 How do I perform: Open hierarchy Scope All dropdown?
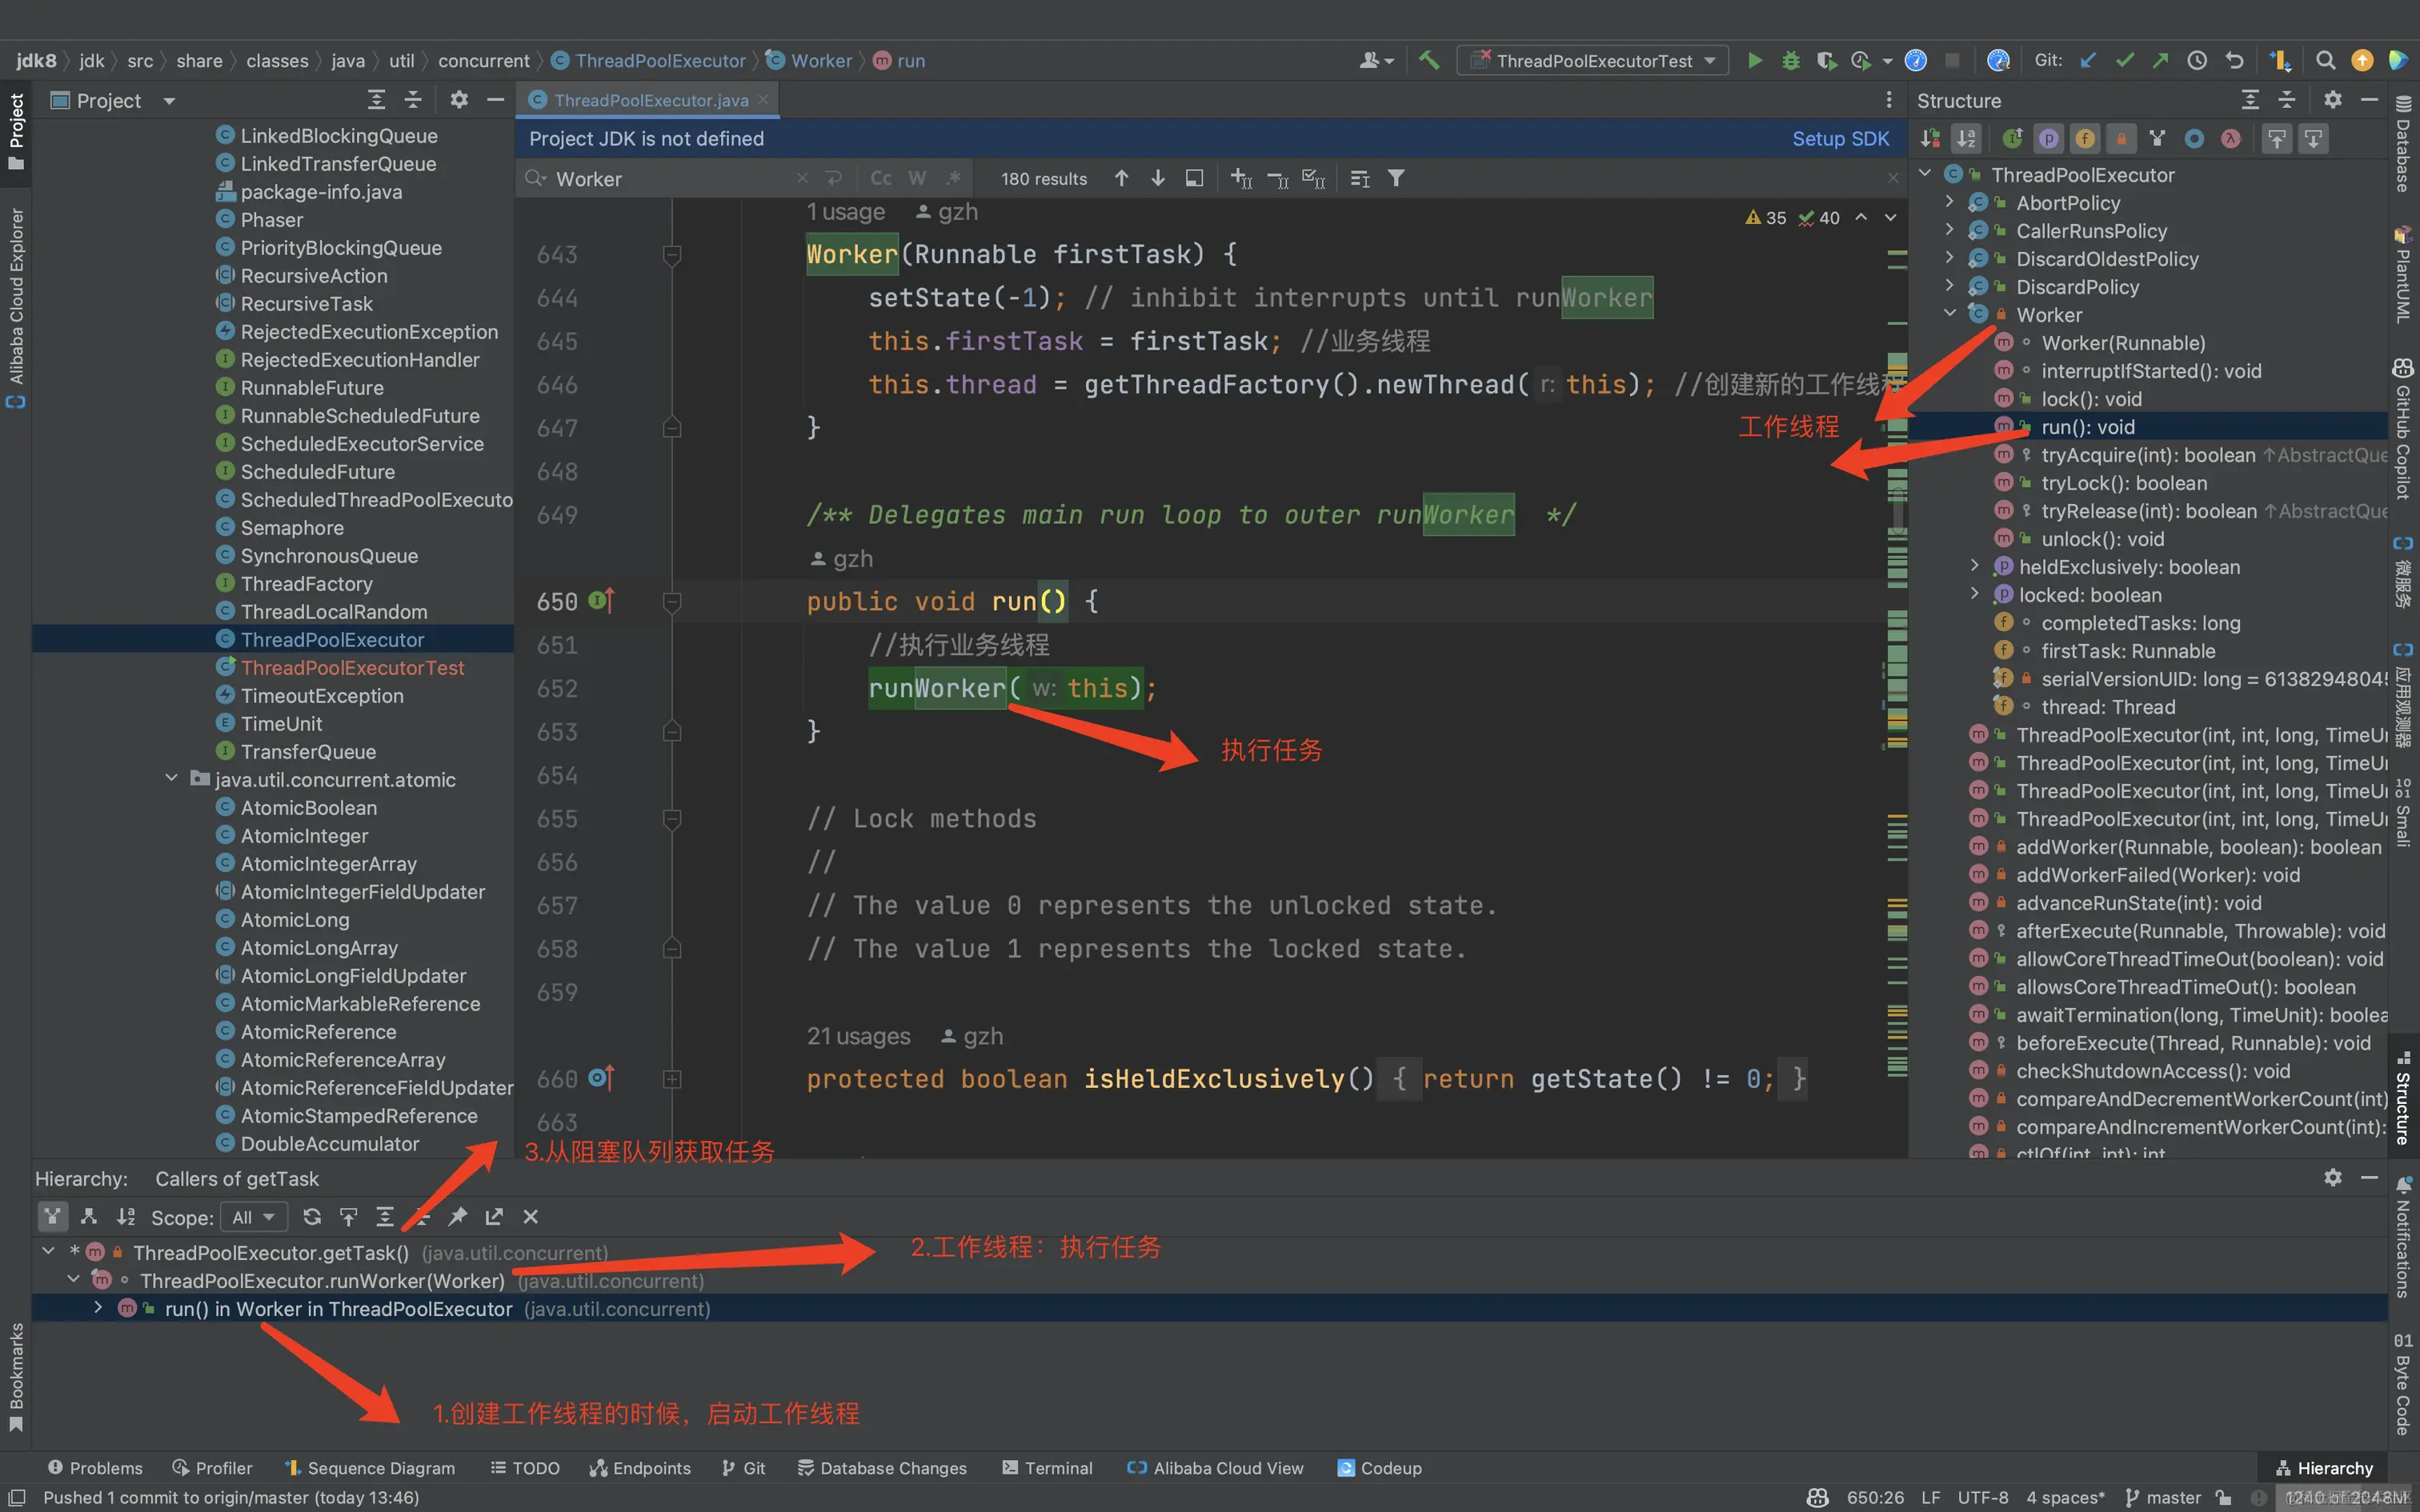[x=252, y=1217]
